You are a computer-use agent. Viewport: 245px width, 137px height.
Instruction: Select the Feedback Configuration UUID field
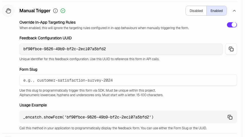coord(121,49)
